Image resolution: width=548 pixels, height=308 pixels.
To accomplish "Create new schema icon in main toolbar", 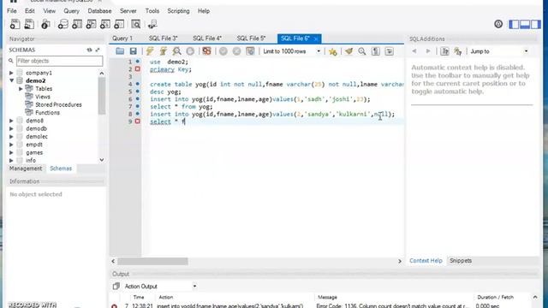I will pos(63,24).
